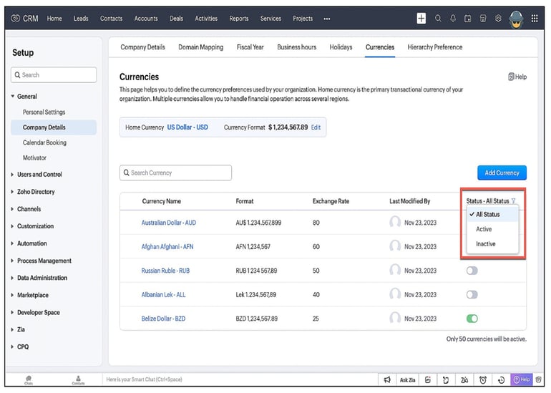Toggle the Albanian Lek currency status switch
The height and width of the screenshot is (393, 551).
click(472, 294)
